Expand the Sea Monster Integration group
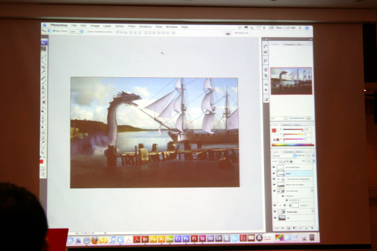377x251 pixels. point(279,179)
